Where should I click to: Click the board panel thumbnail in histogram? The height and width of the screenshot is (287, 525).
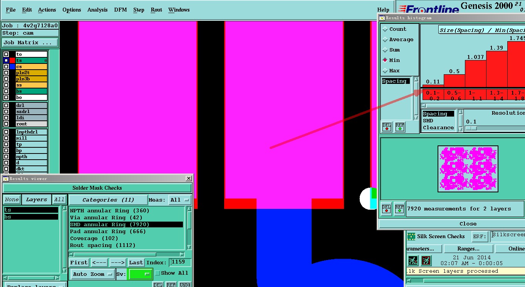(x=468, y=169)
